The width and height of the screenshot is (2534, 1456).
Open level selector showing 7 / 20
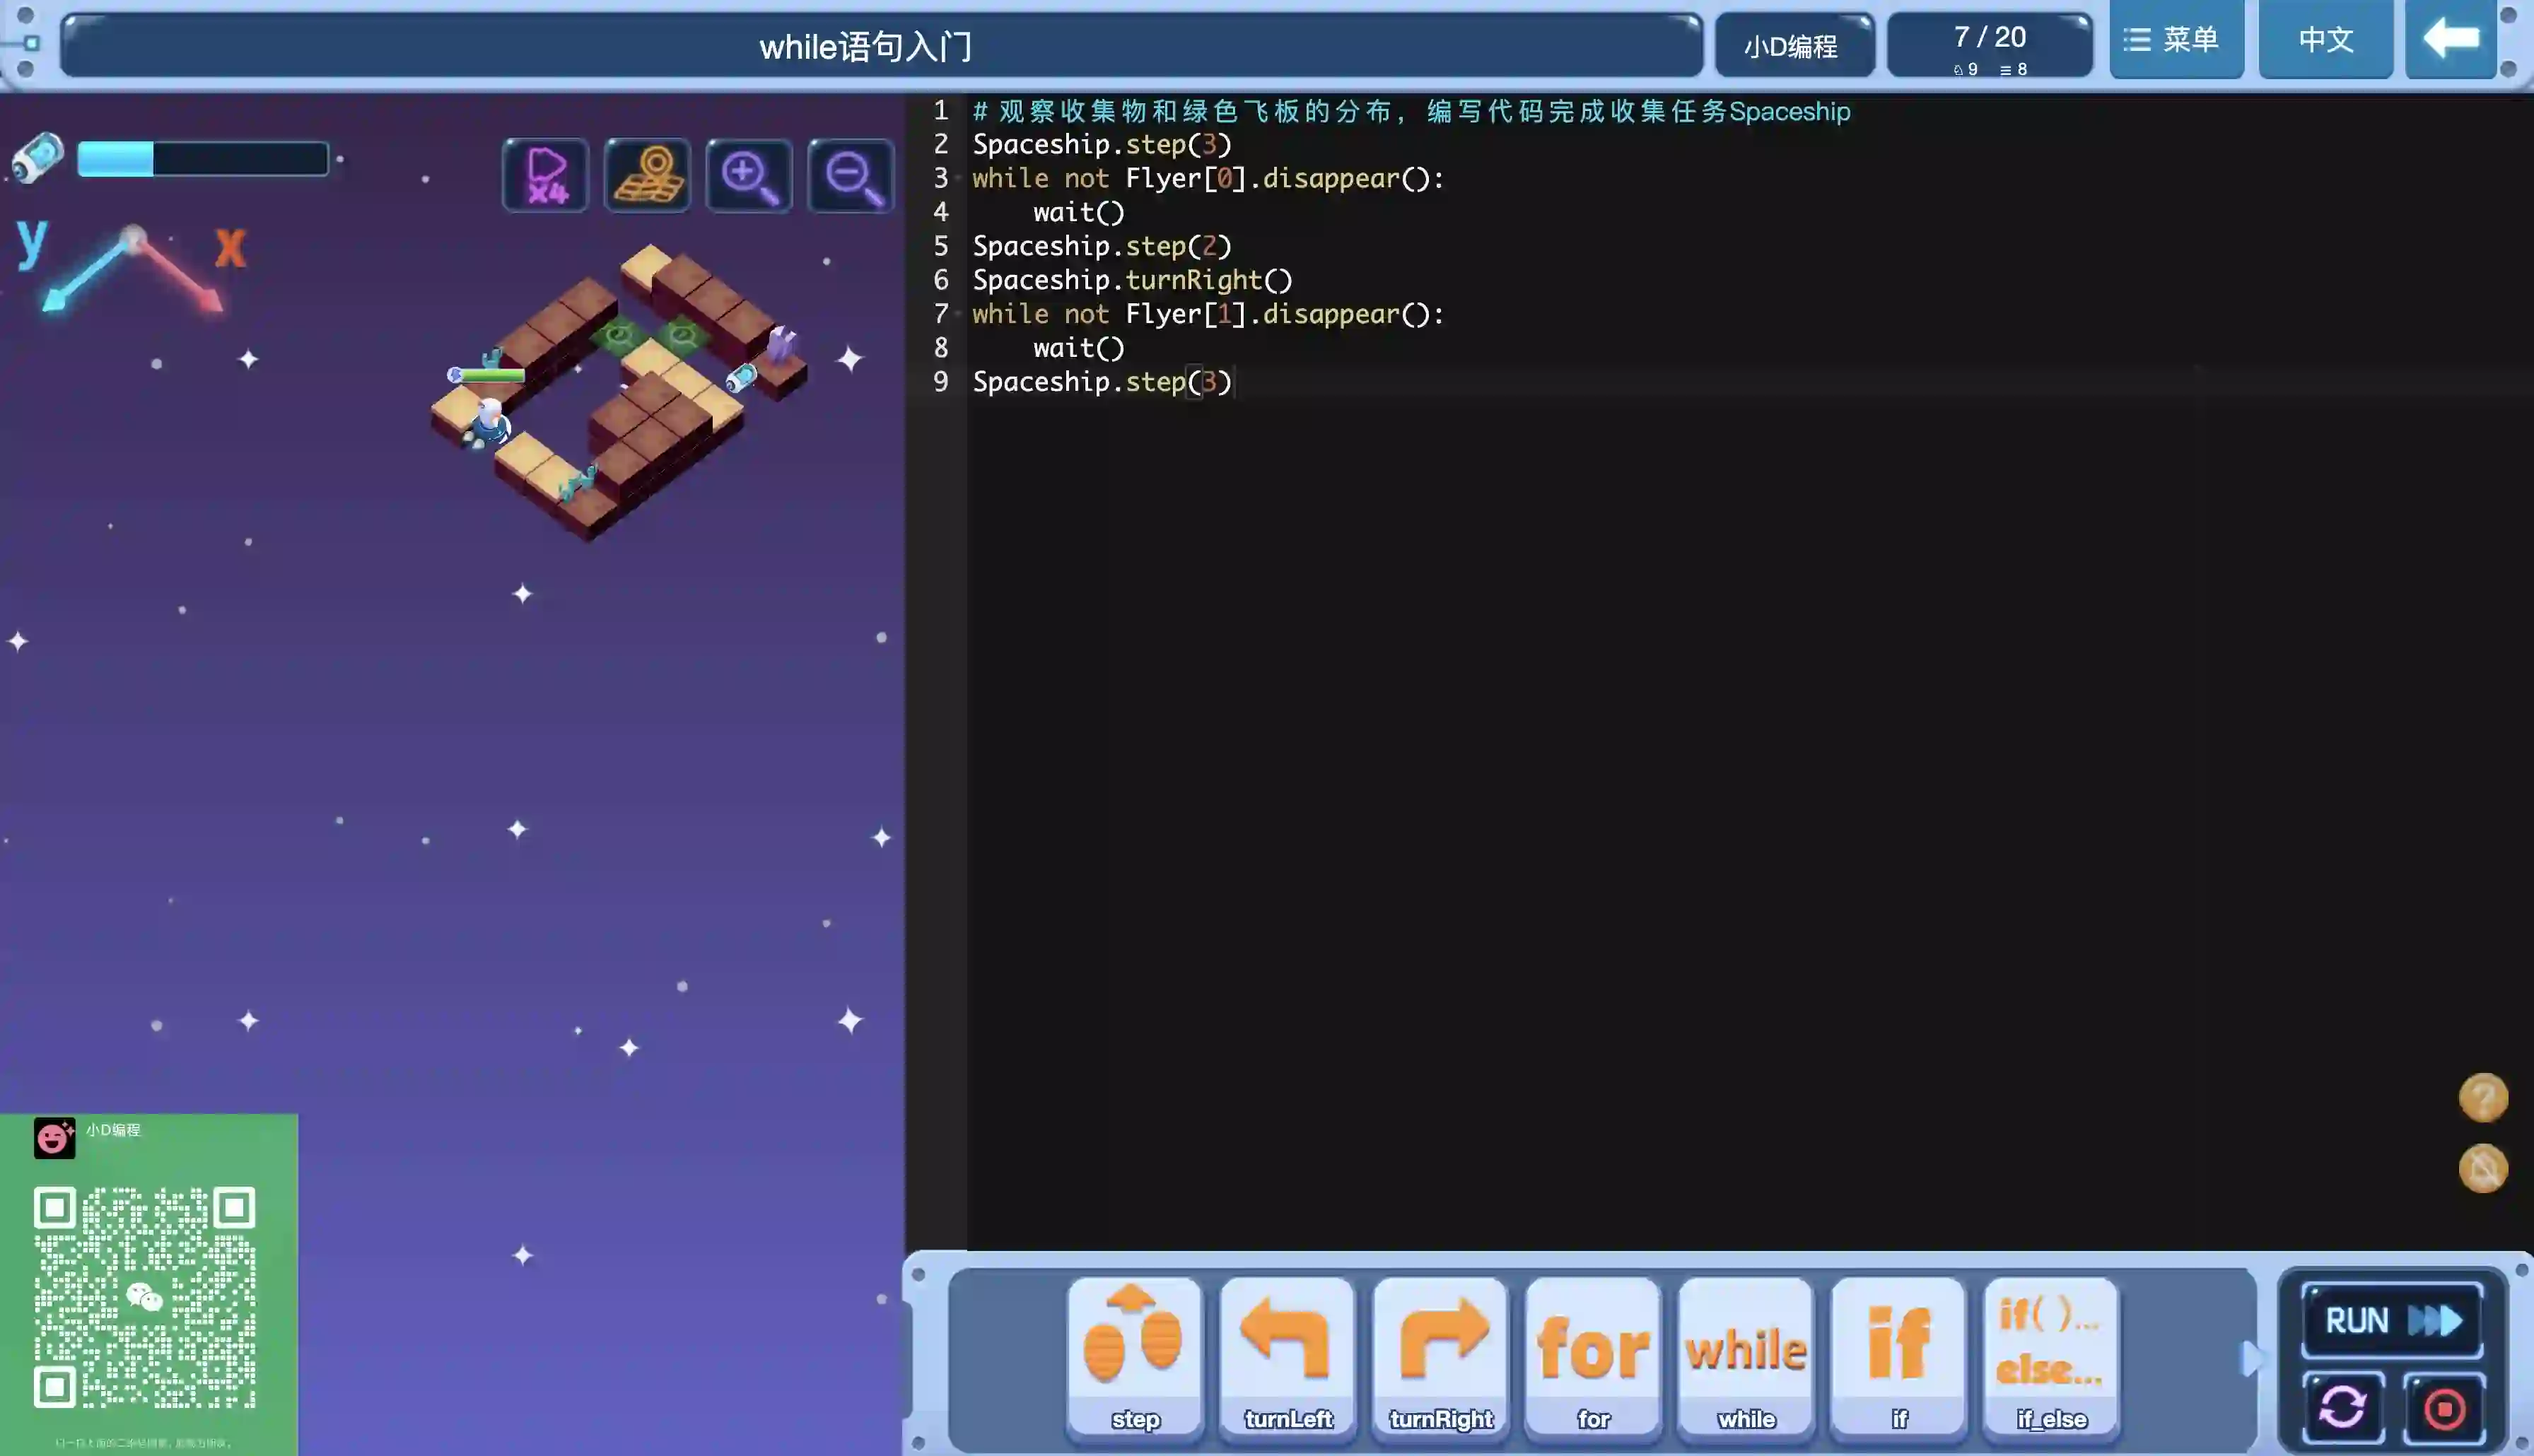click(1989, 45)
